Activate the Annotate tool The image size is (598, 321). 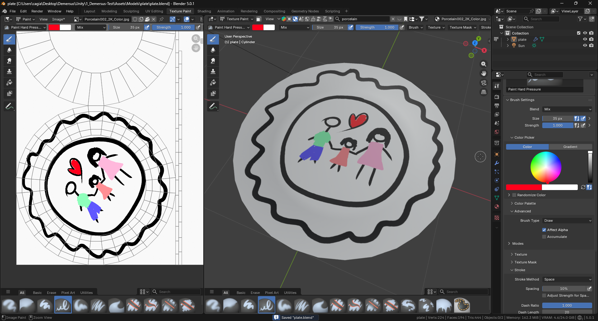click(9, 106)
